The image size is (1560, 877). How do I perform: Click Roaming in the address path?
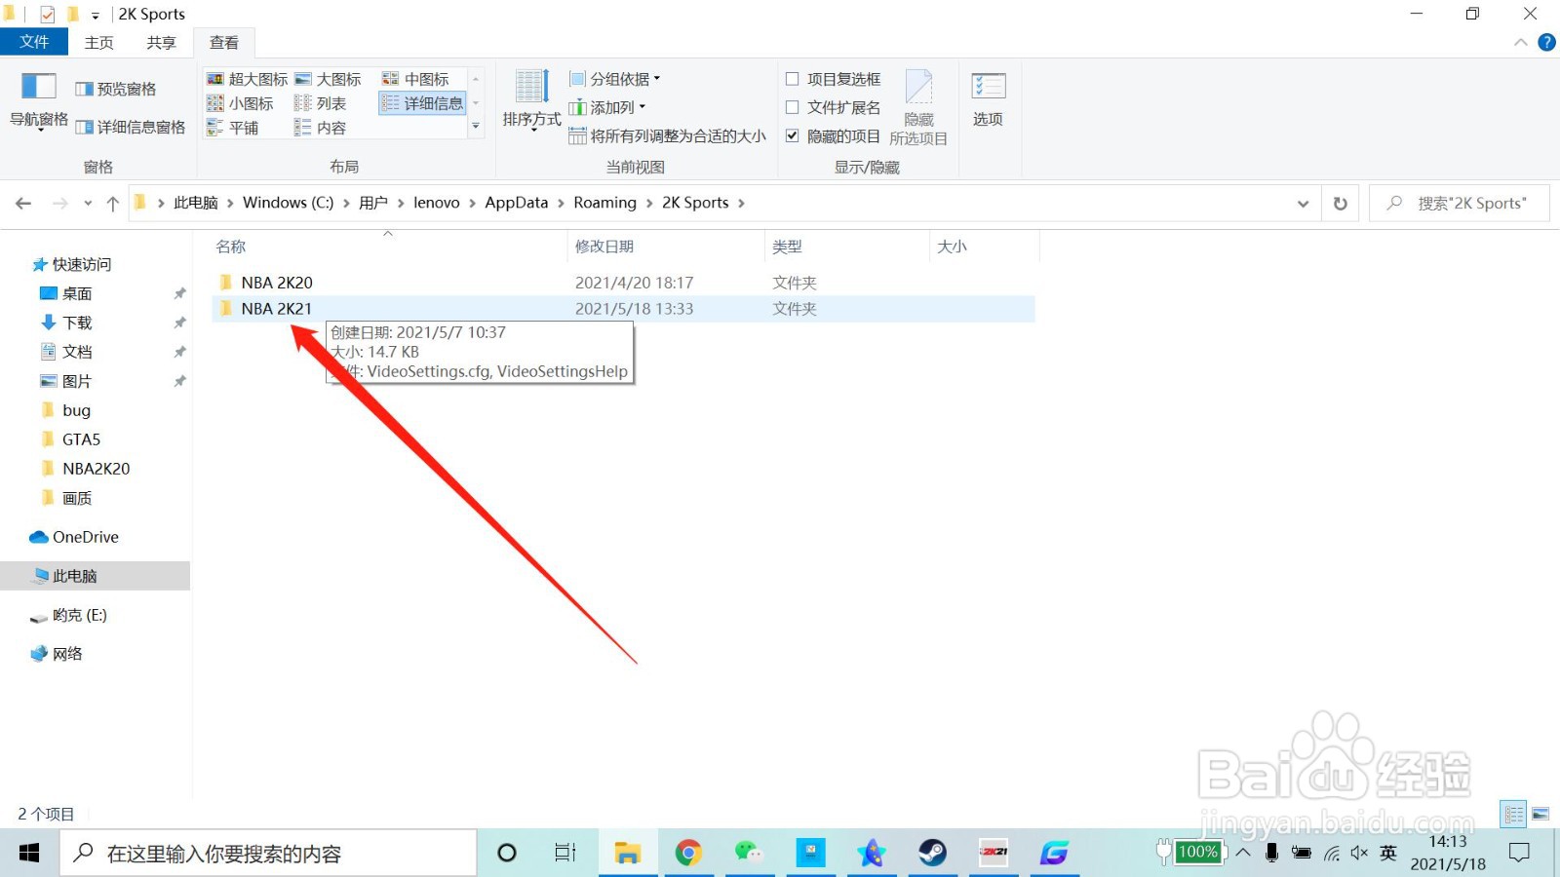[x=604, y=203]
